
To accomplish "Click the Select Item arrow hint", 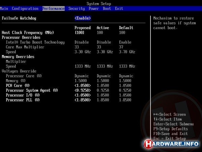I will (167, 119).
